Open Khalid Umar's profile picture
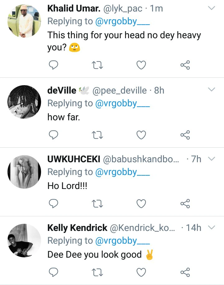Viewport: 224px width, 285px height. (24, 21)
